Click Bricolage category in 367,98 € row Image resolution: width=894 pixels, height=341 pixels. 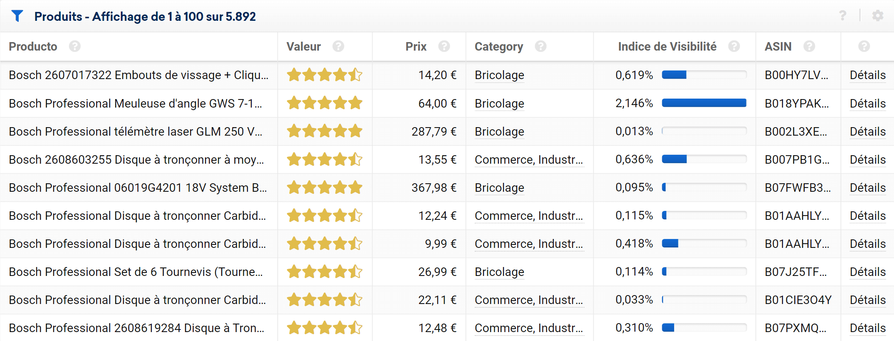[499, 188]
